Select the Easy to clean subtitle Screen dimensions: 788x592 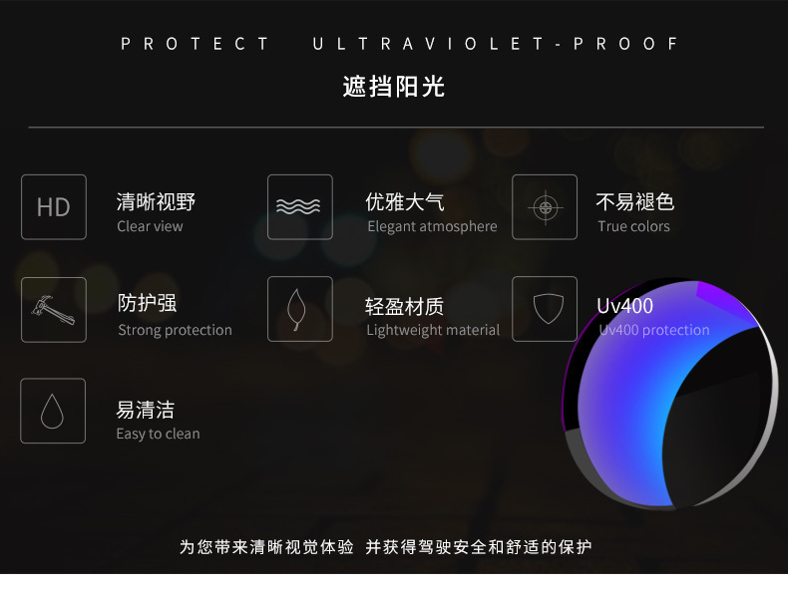click(x=158, y=434)
